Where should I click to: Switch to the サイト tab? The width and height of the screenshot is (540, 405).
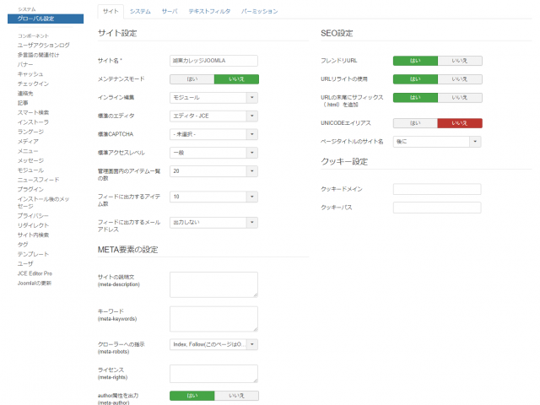coord(111,11)
